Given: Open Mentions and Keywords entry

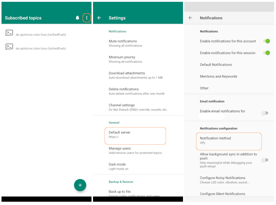Looking at the screenshot, I should point(218,76).
